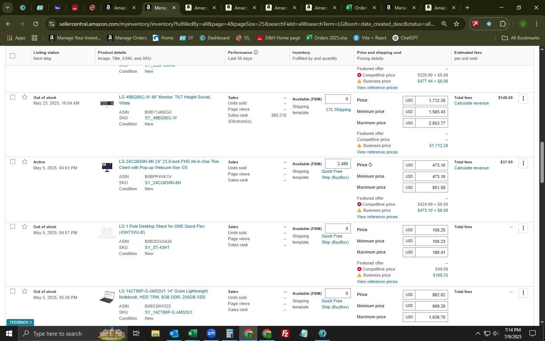Click the Windows Start button
545x341 pixels.
[9, 333]
